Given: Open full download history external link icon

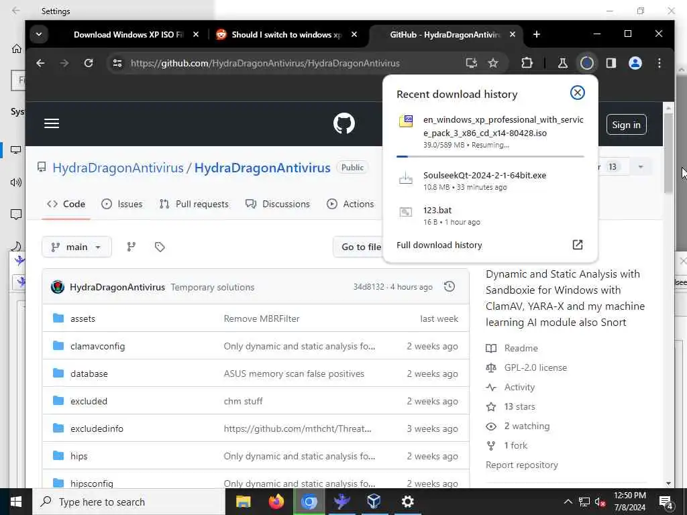Looking at the screenshot, I should [x=578, y=245].
